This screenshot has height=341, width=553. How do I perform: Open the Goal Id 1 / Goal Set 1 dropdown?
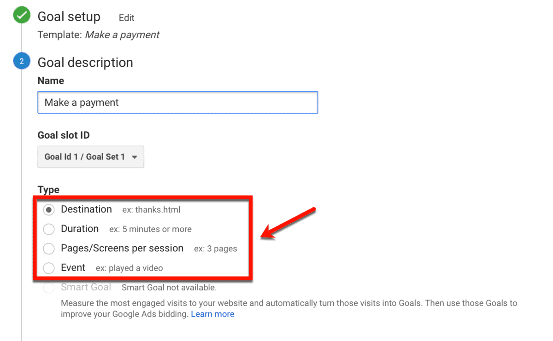click(91, 157)
